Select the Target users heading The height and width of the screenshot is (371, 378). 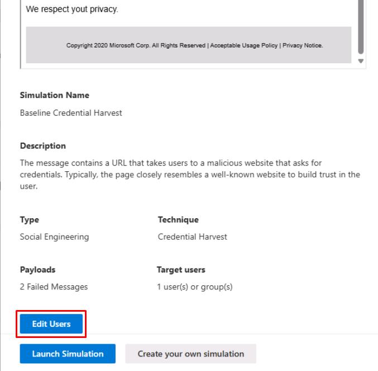(x=181, y=270)
